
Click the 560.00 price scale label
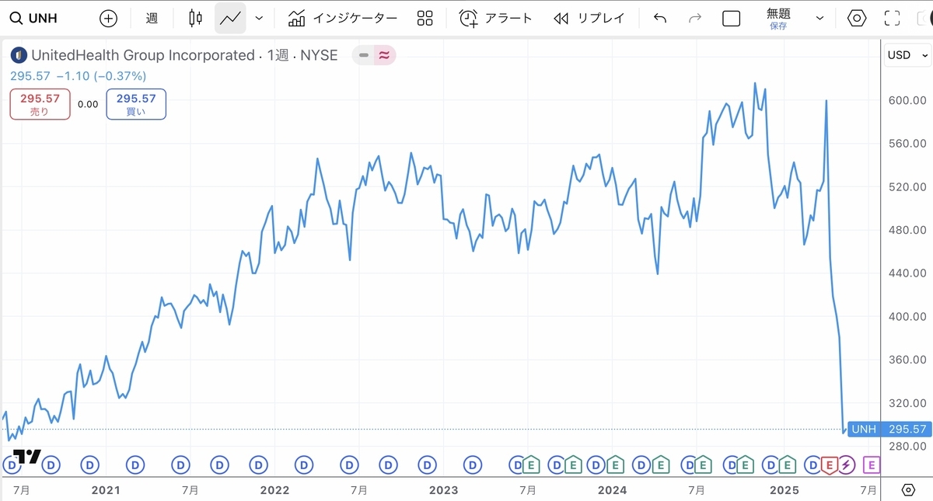coord(907,144)
